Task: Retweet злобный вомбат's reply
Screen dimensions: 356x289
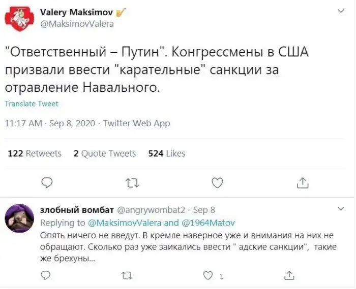Action: [x=126, y=275]
